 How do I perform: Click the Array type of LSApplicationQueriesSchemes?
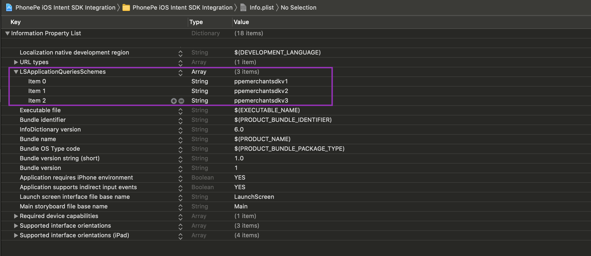[x=199, y=72]
